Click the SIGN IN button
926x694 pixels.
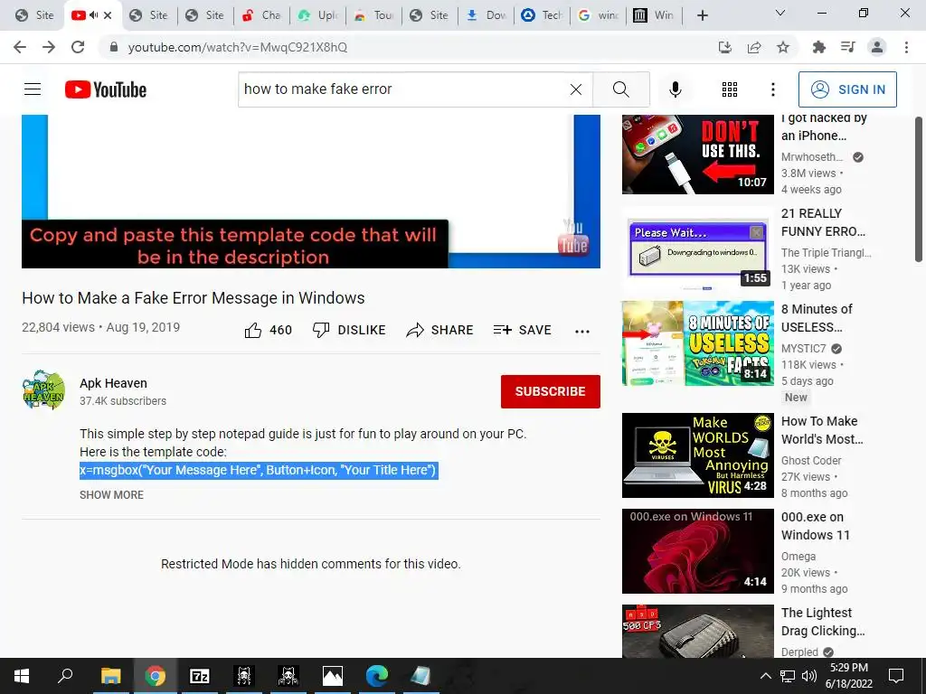click(x=847, y=89)
